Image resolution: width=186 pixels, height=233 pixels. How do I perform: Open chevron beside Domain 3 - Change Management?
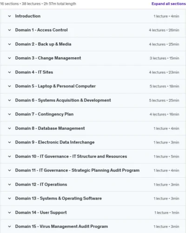point(9,58)
